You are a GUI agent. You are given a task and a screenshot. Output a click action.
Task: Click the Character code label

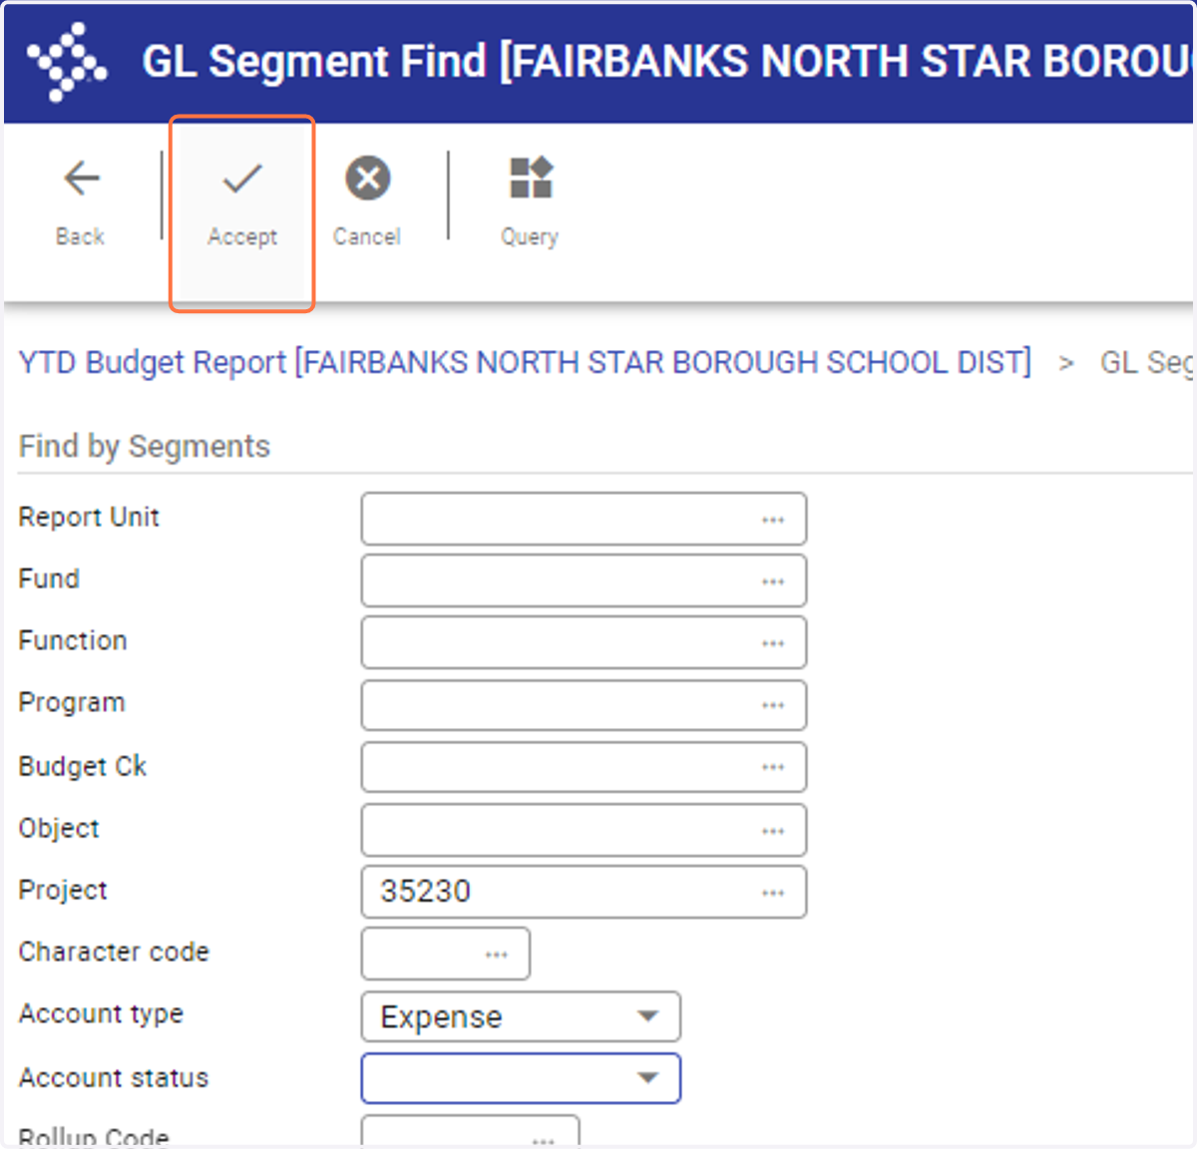click(x=114, y=952)
